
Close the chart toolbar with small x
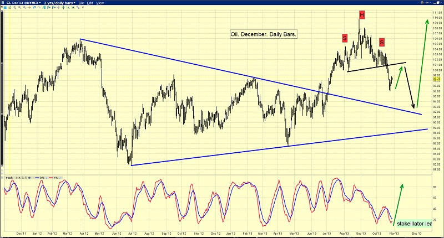pyautogui.click(x=2, y=7)
